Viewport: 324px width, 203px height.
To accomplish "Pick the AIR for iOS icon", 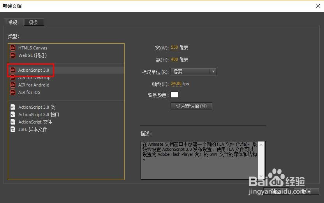I will tap(13, 92).
